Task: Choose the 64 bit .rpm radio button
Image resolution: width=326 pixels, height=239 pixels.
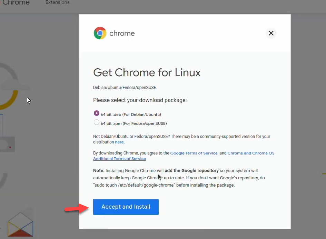Action: 97,122
